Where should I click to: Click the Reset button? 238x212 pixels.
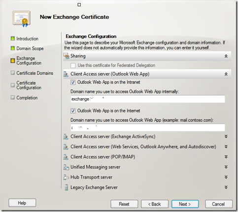(124, 204)
